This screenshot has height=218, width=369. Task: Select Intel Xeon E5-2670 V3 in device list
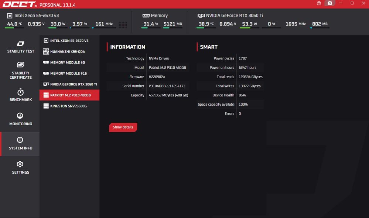[69, 41]
